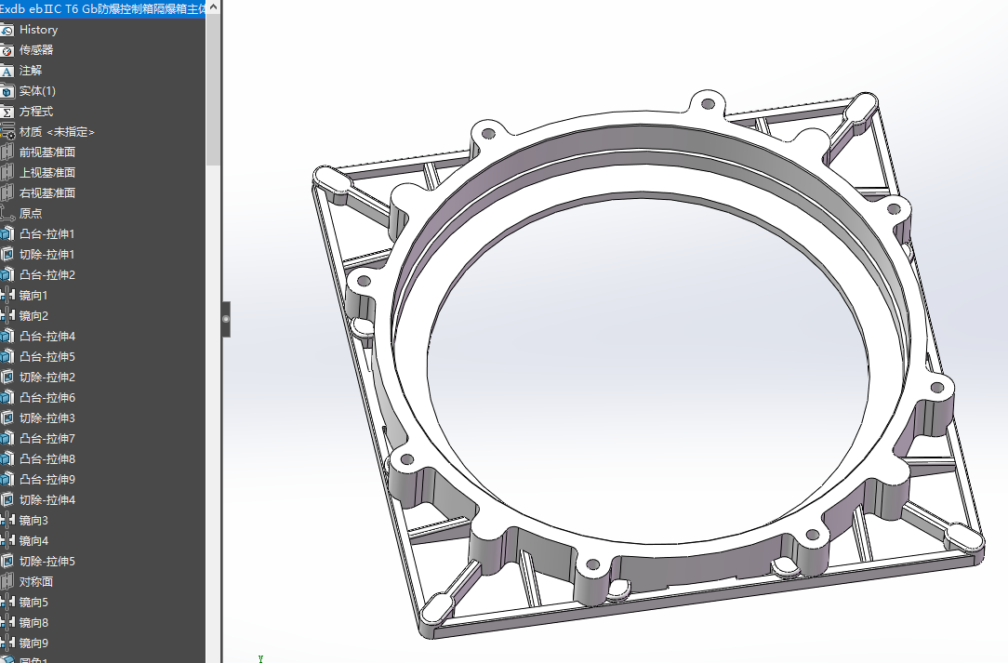Select the root part name Exdb ebIIC T6 Gb防爆控制箱
The image size is (1008, 663).
coord(102,9)
